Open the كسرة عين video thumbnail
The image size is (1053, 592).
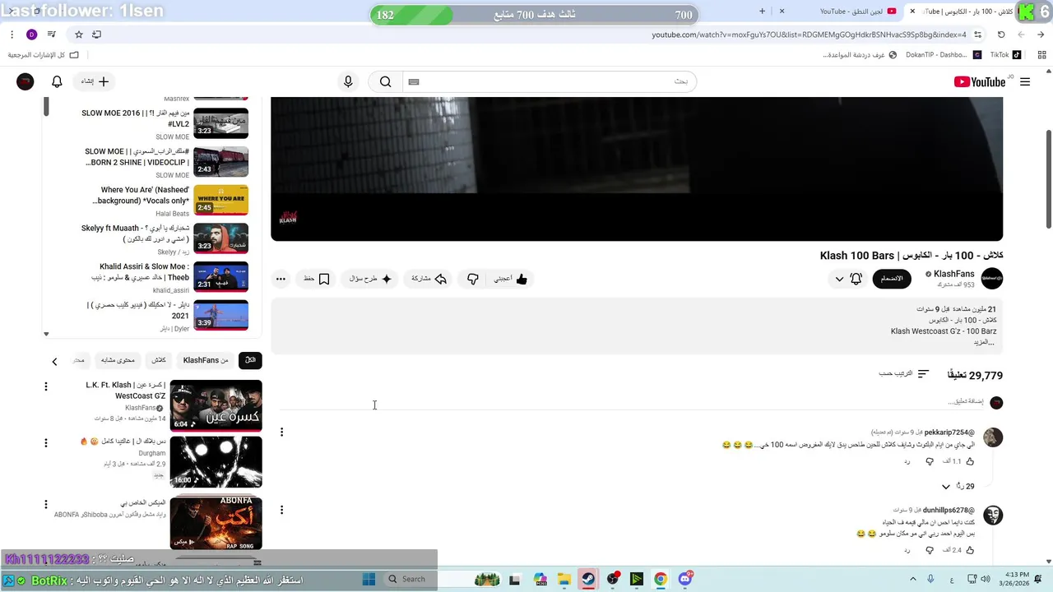coord(216,405)
